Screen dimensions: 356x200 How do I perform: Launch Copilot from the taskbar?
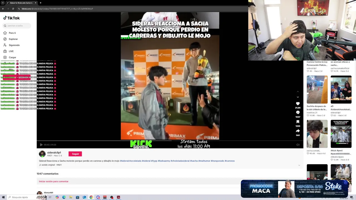coord(57,197)
